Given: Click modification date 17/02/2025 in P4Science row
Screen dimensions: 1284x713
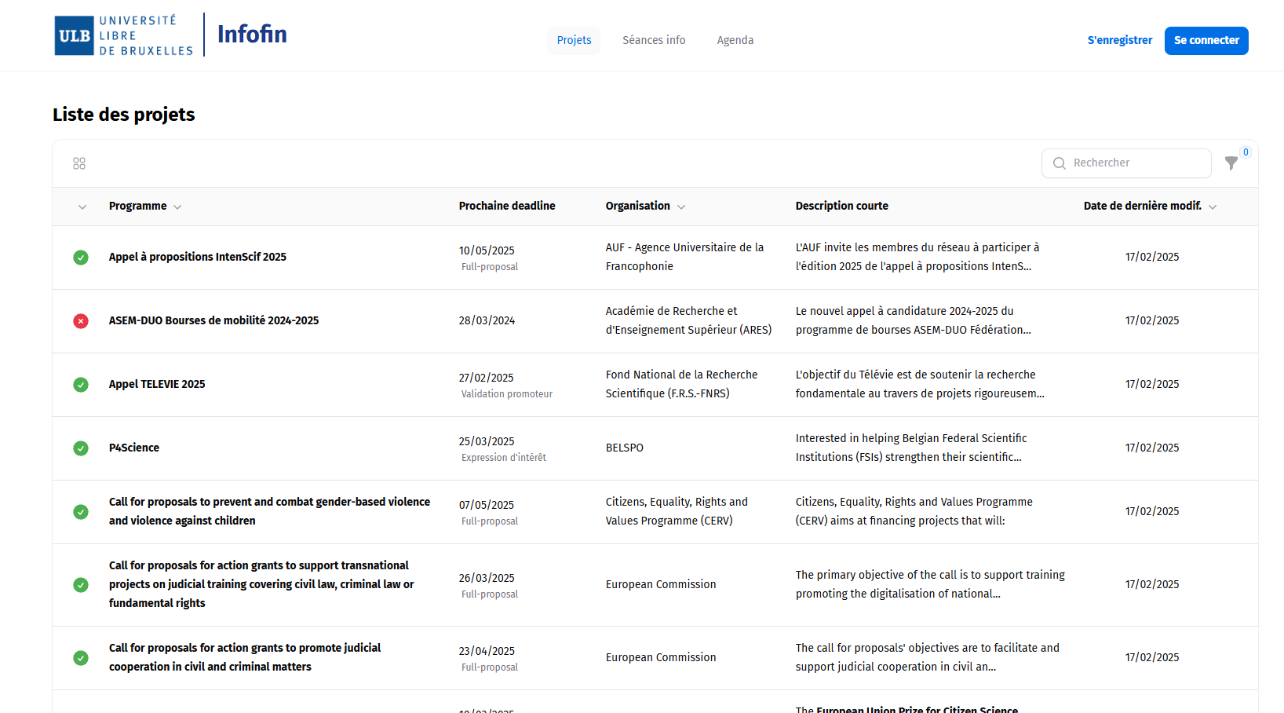Looking at the screenshot, I should (1152, 448).
